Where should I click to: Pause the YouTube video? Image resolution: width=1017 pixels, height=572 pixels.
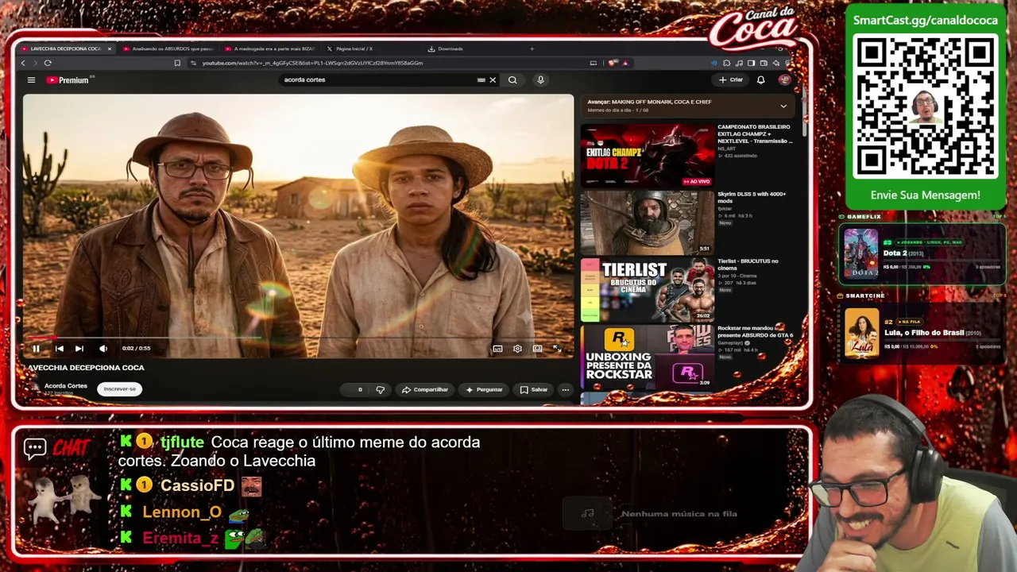(x=36, y=349)
